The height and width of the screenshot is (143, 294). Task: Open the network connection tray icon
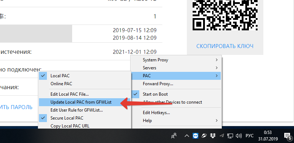(230, 136)
